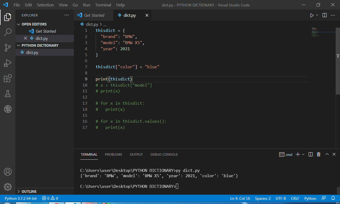340x204 pixels.
Task: Switch to the Output panel tab
Action: [x=136, y=154]
